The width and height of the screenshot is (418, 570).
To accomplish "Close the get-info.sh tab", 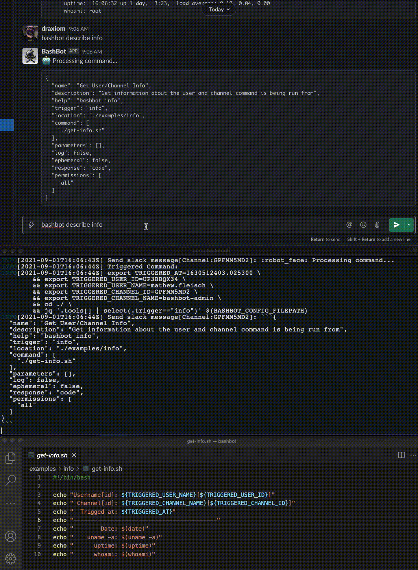I will (74, 455).
